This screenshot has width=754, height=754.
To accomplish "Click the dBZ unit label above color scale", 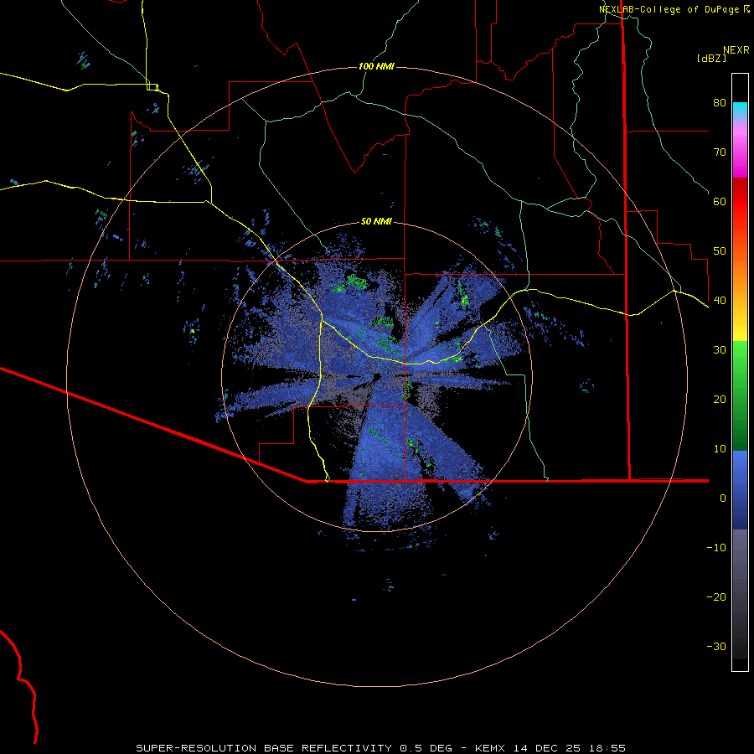I will [711, 59].
